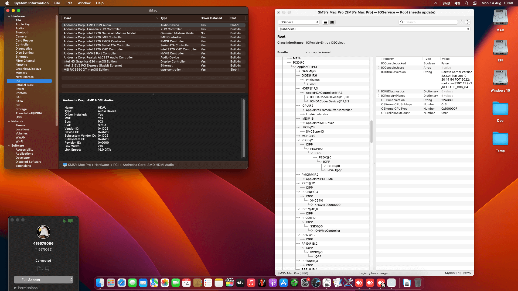Click the green lock icon in AnyDesk
Image resolution: width=518 pixels, height=291 pixels.
[64, 220]
